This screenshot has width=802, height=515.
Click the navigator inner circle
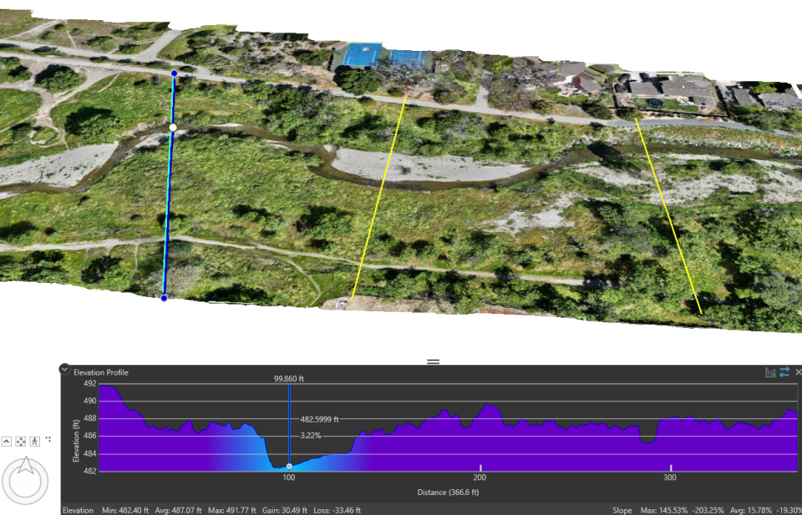25,482
